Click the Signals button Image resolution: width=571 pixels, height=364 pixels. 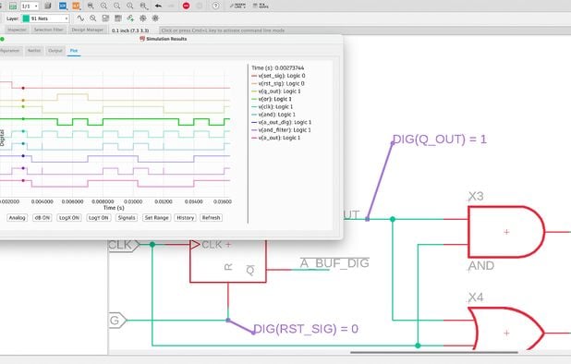[x=127, y=218]
